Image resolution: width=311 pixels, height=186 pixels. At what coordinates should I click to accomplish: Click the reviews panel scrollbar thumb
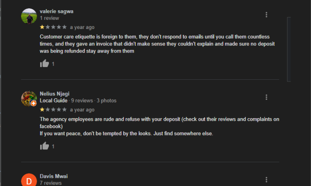point(289,49)
